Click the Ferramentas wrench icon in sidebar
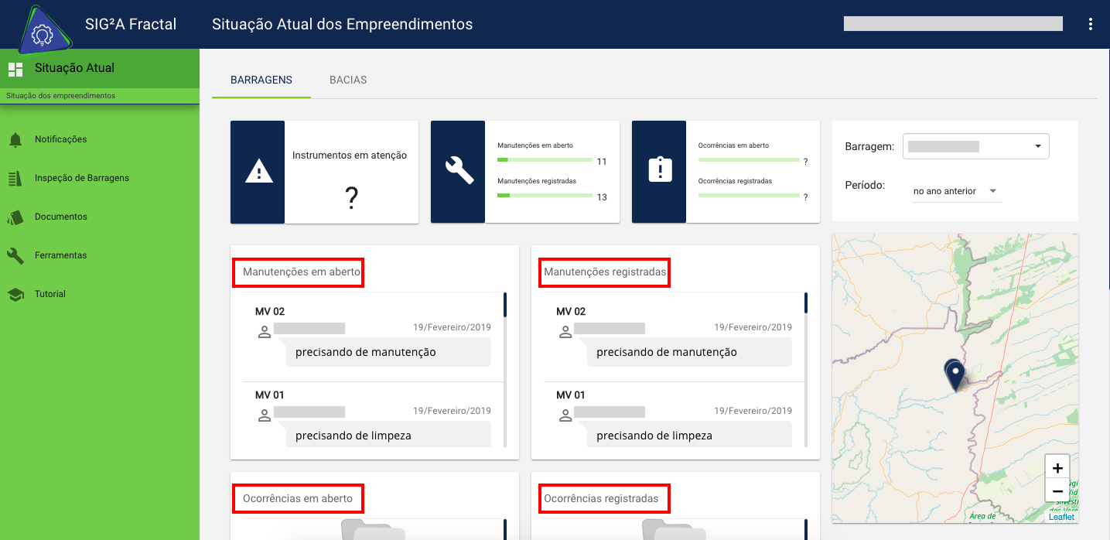Image resolution: width=1110 pixels, height=540 pixels. (15, 256)
